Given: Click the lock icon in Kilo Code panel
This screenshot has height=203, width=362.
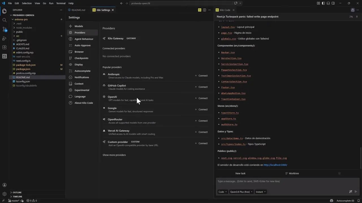Looking at the screenshot, I should [x=353, y=10].
